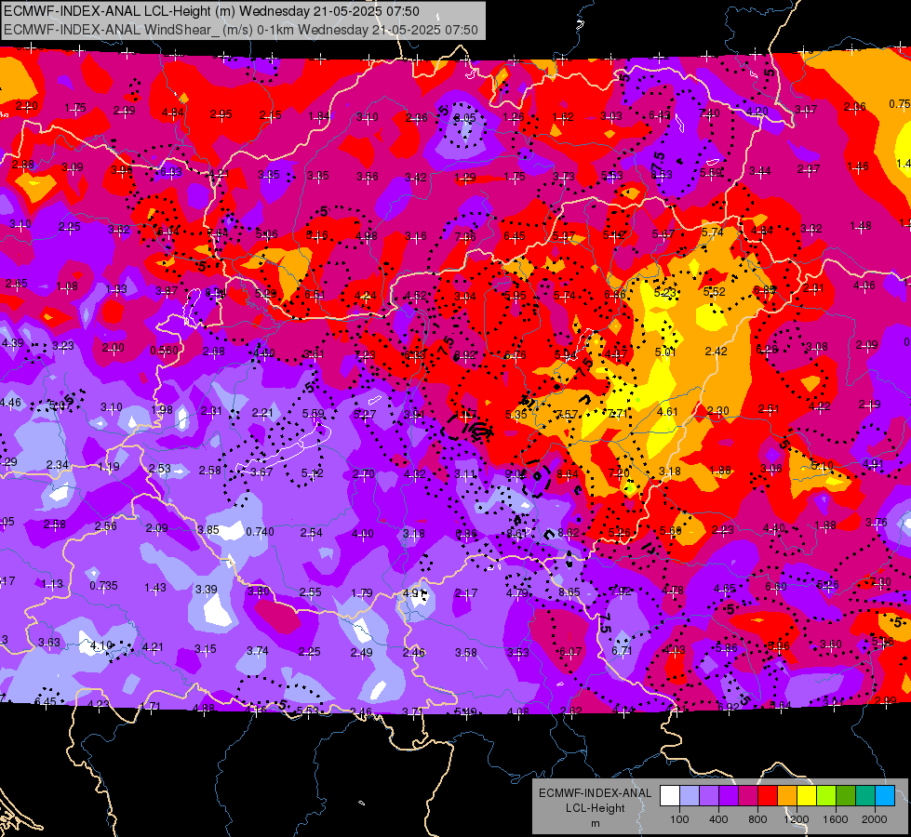The width and height of the screenshot is (911, 837).
Task: Click the legend tick label 100
Action: pos(679,819)
